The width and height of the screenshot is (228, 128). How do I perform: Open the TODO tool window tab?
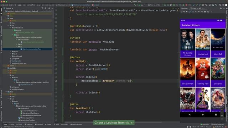coord(19,124)
